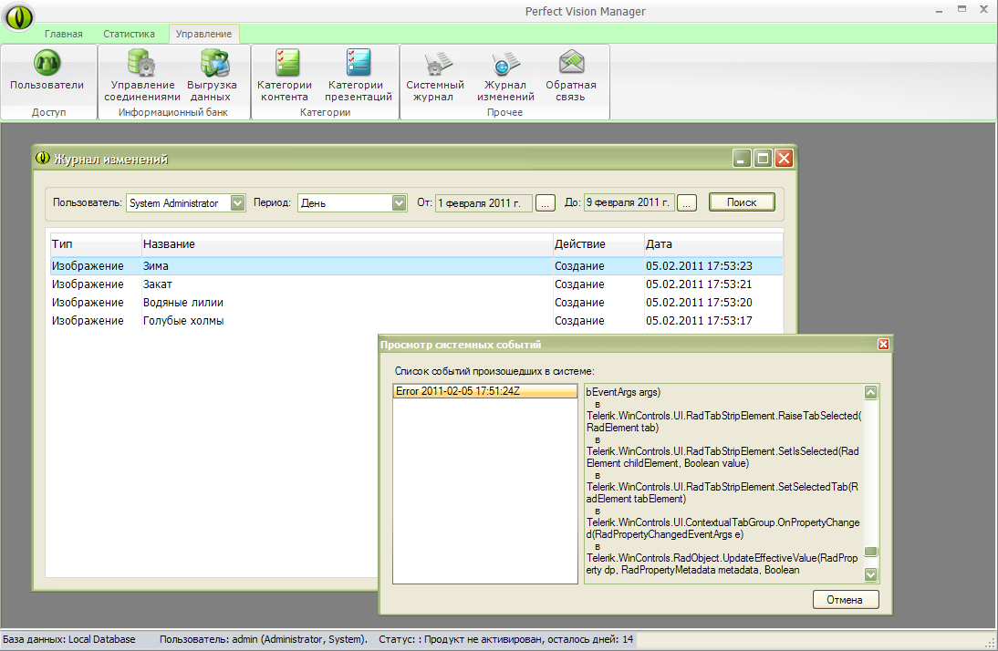Select the Error 2011-02-05 17:51:24Z event
The width and height of the screenshot is (998, 651).
(485, 391)
